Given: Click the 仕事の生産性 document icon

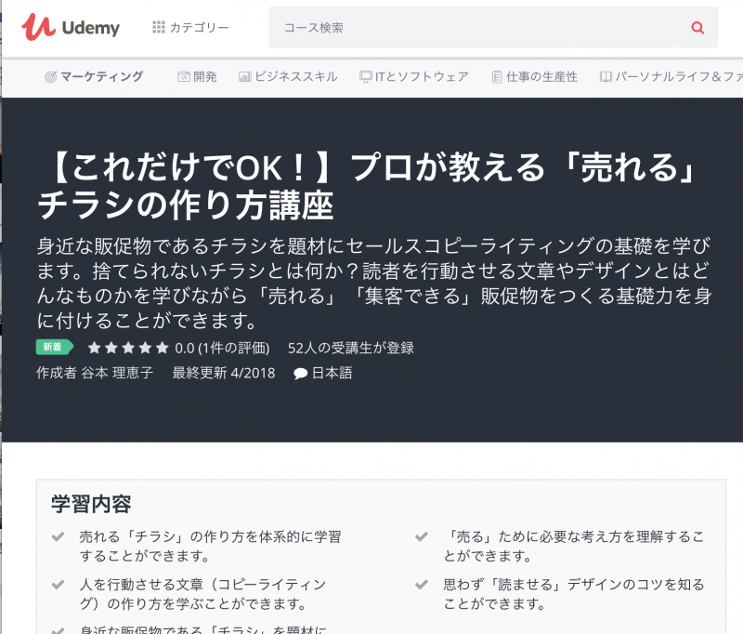Looking at the screenshot, I should tap(497, 77).
